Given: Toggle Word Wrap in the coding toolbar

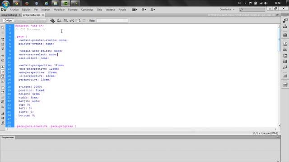Looking at the screenshot, I should point(3,76).
